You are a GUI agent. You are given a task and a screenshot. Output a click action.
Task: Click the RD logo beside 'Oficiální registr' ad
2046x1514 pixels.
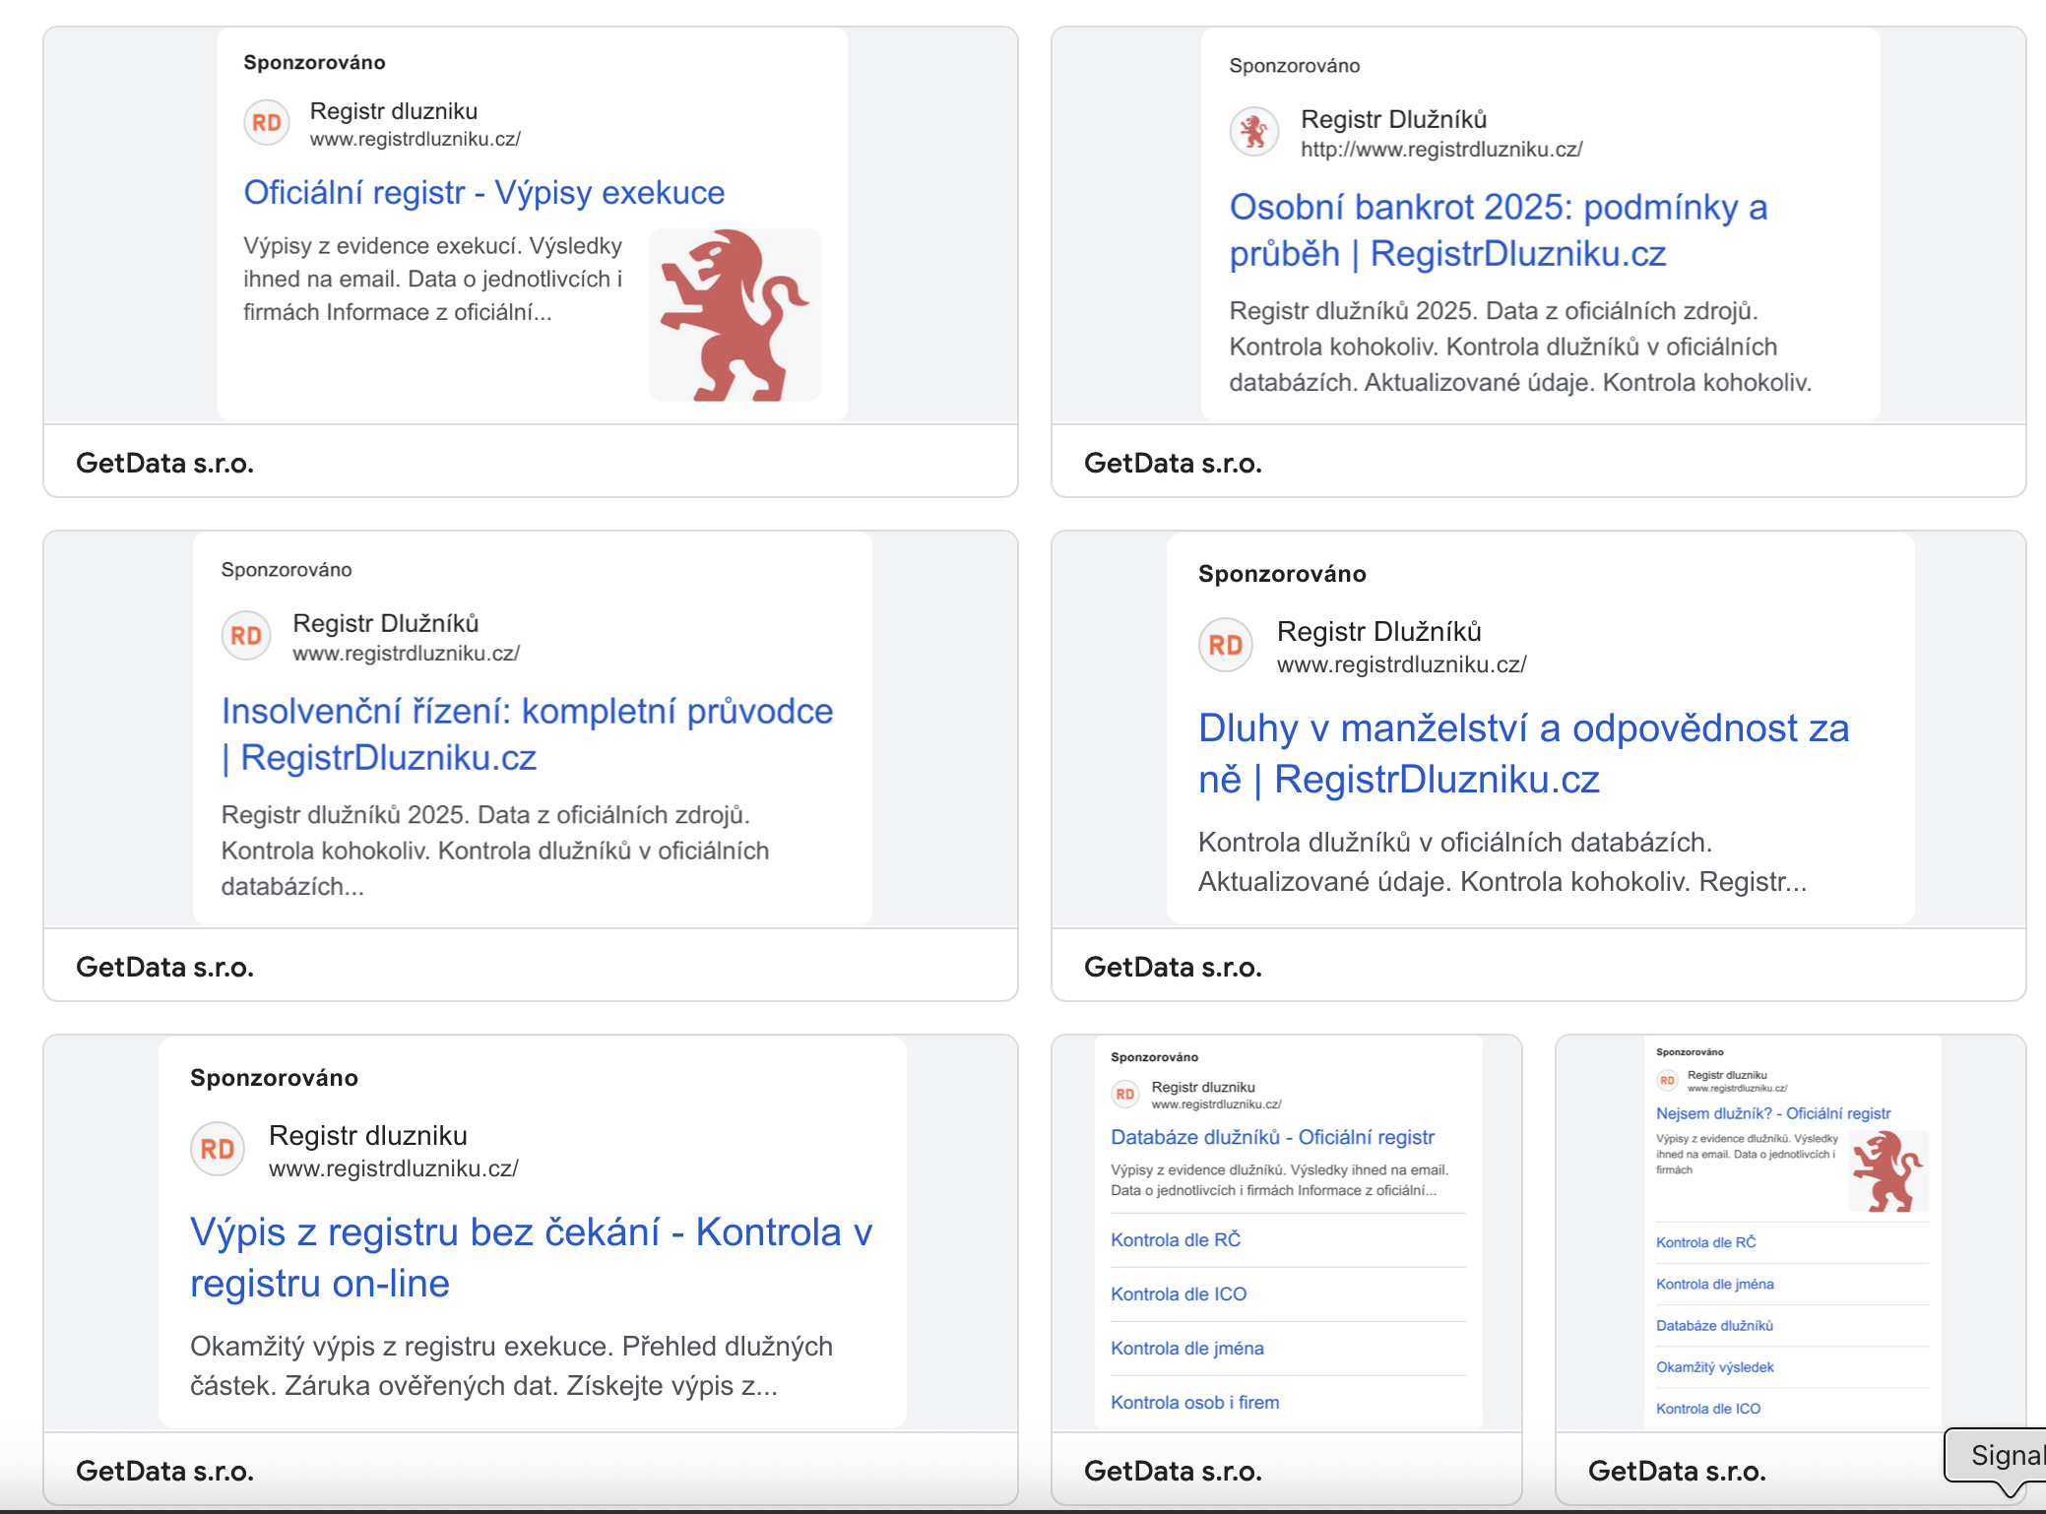[x=267, y=123]
